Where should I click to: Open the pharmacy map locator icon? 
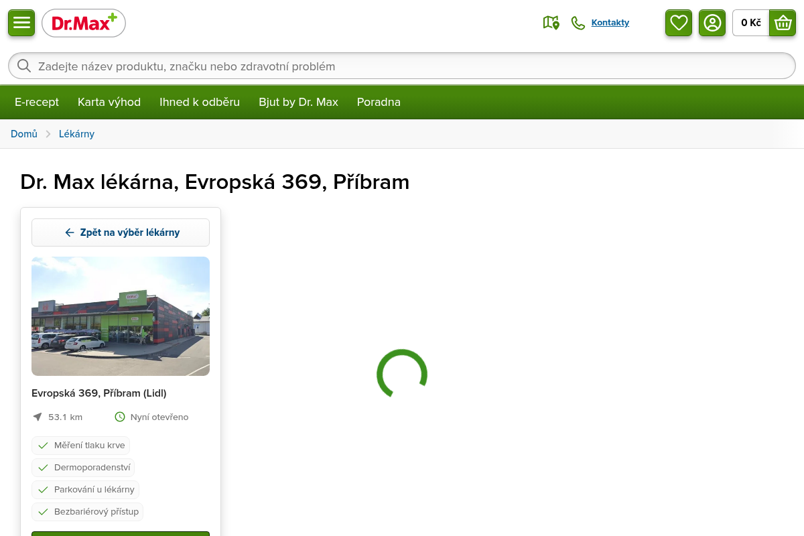tap(551, 23)
